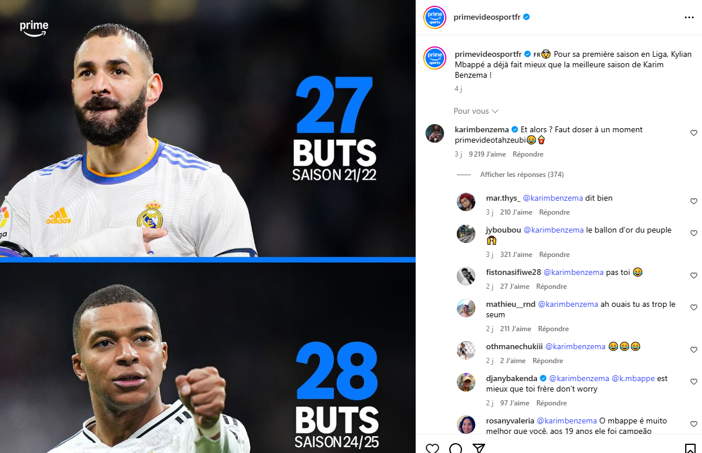View the 9 219 J'aime likes list
Screen dimensions: 702x453
tap(487, 154)
